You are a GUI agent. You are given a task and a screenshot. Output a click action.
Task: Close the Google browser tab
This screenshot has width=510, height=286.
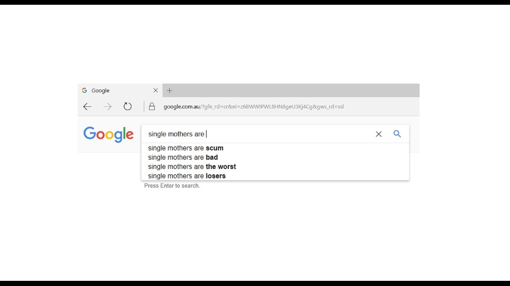click(155, 90)
